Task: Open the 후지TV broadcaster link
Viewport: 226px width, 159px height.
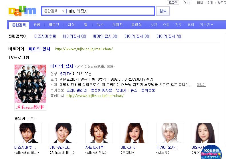Action: 65,74
